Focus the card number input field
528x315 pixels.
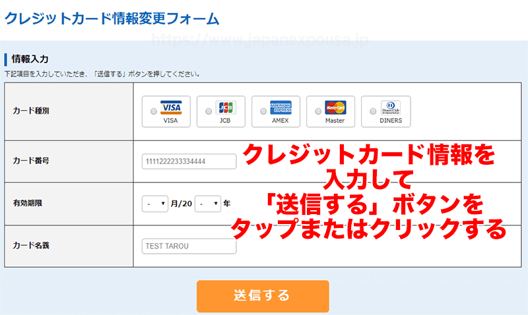(x=189, y=161)
